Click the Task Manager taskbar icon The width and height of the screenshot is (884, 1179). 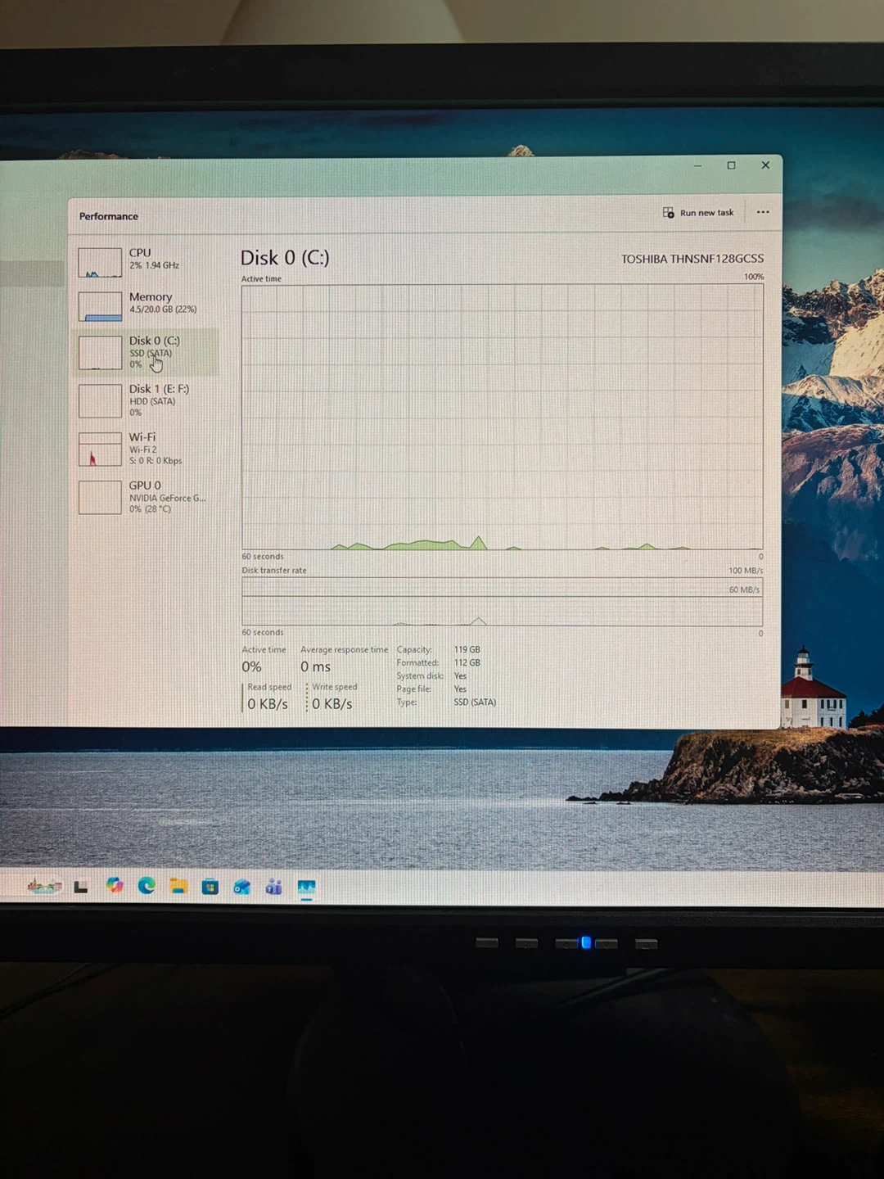(x=306, y=888)
